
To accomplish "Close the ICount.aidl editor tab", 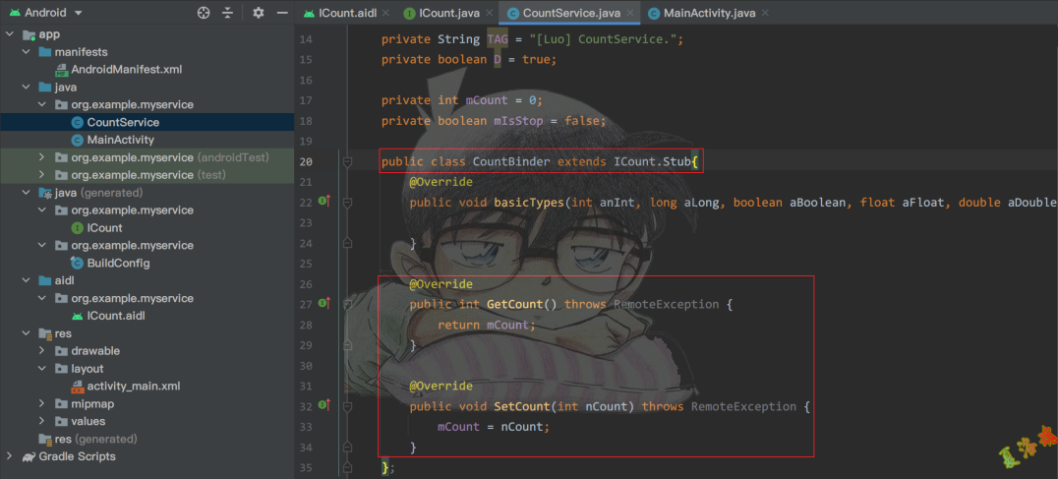I will 386,13.
